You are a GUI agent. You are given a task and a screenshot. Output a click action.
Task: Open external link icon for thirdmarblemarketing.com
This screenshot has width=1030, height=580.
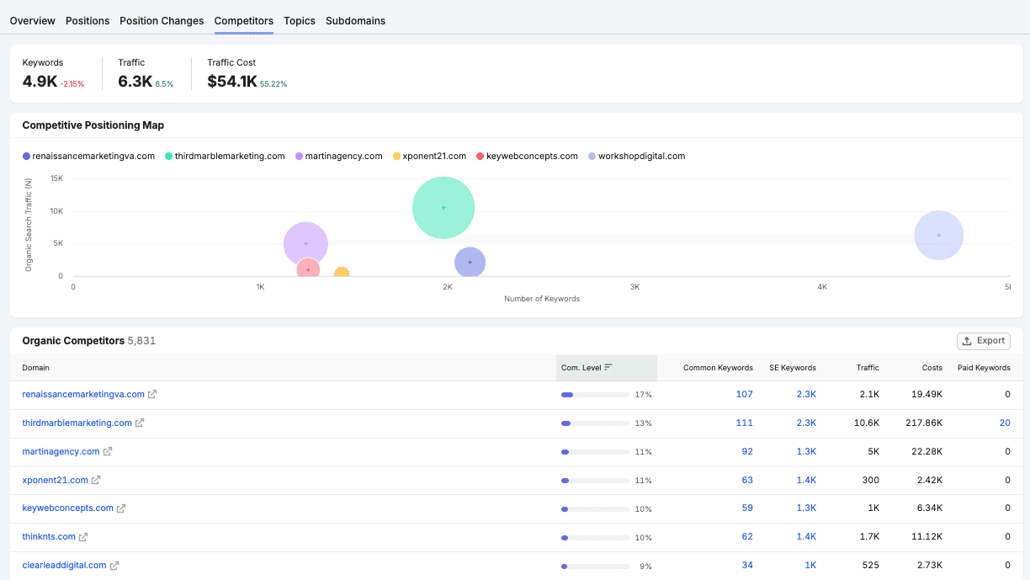pos(140,423)
